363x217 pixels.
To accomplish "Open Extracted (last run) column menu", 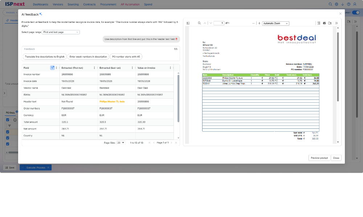I will tap(132, 68).
